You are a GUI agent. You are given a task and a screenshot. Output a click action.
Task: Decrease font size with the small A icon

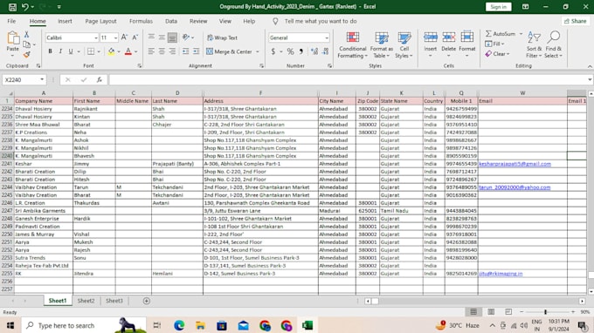click(x=135, y=37)
